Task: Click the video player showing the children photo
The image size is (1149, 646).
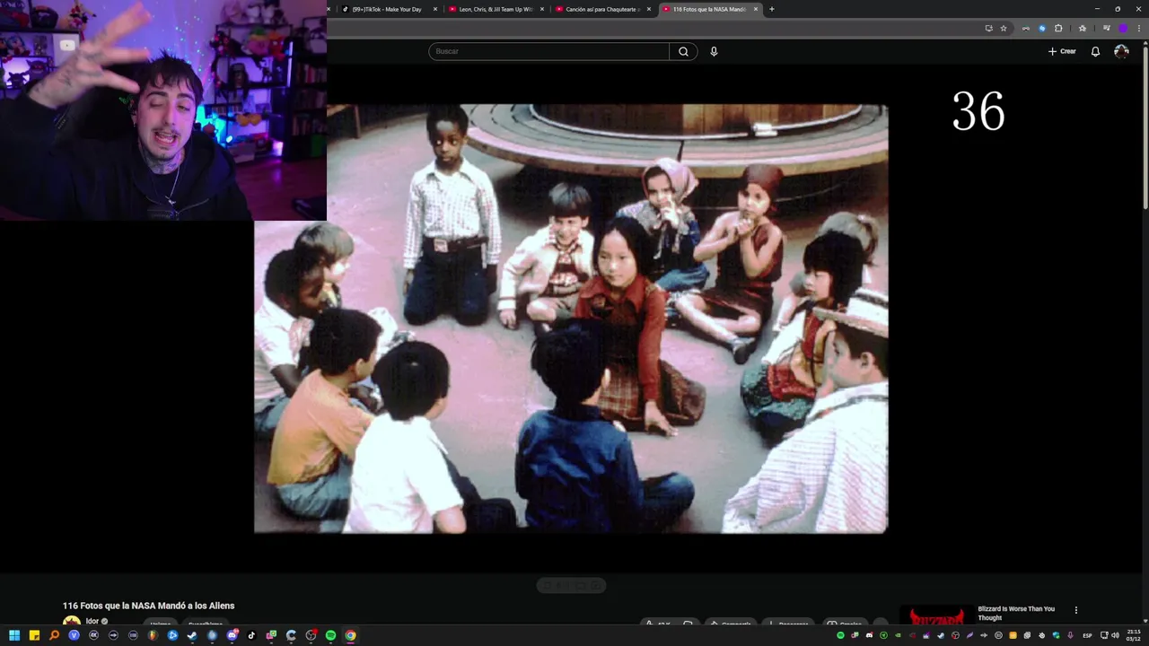Action: coord(571,319)
